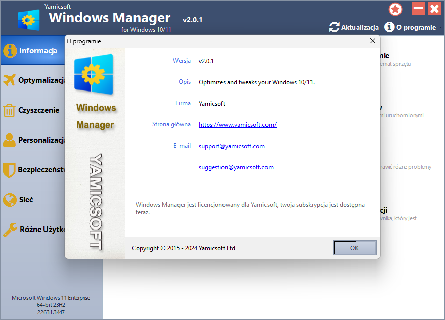This screenshot has width=445, height=320.
Task: Go to the Bezpieczeństwo section
Action: [33, 170]
